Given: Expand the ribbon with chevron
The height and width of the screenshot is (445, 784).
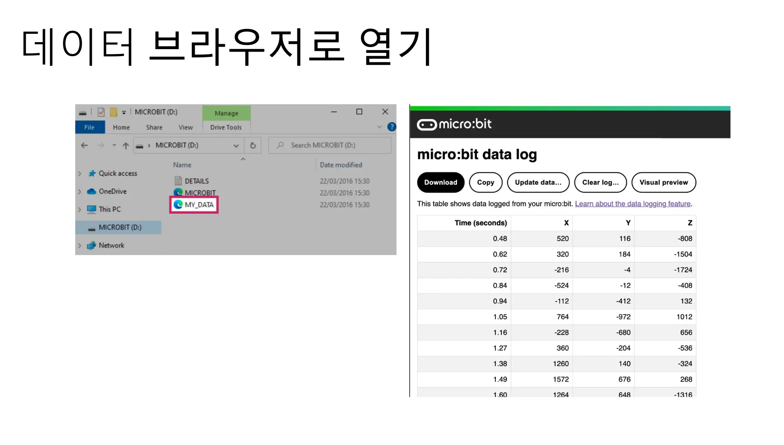Looking at the screenshot, I should tap(380, 127).
